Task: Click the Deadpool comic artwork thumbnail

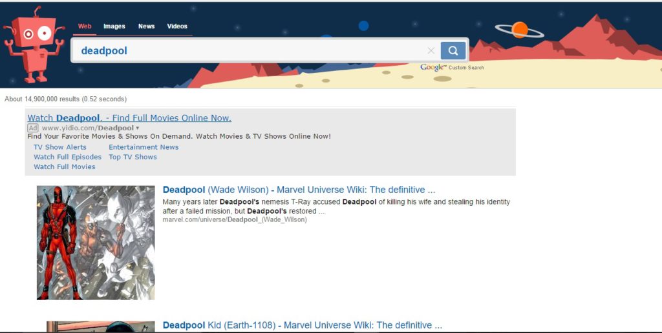Action: pos(96,243)
